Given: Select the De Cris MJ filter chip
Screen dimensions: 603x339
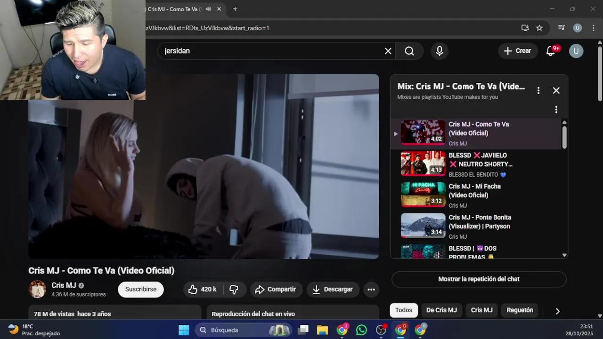Looking at the screenshot, I should (441, 310).
